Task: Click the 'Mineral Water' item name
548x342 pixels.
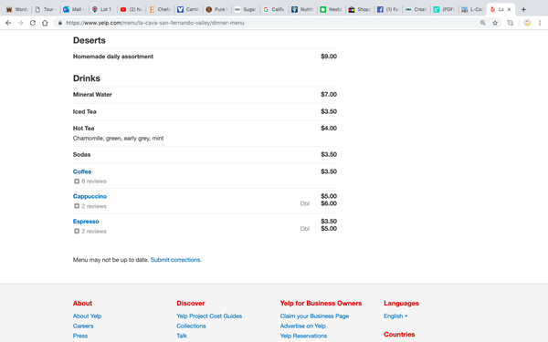Action: point(92,95)
